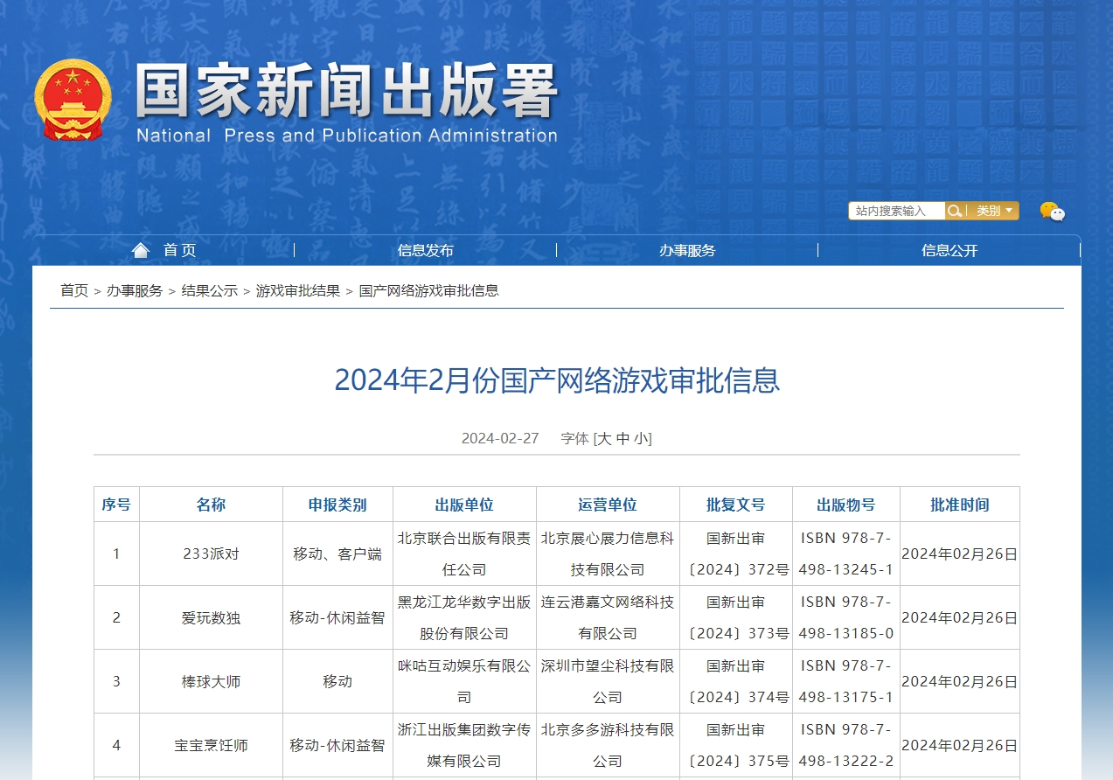Open the 办事服务 navigation menu

(x=687, y=251)
